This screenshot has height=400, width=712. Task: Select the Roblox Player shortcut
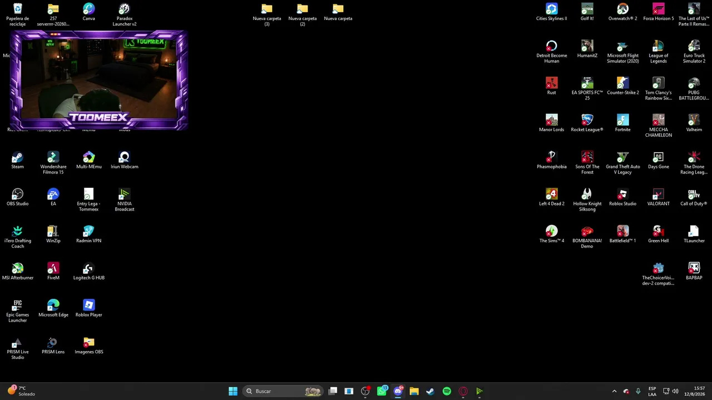click(x=89, y=308)
